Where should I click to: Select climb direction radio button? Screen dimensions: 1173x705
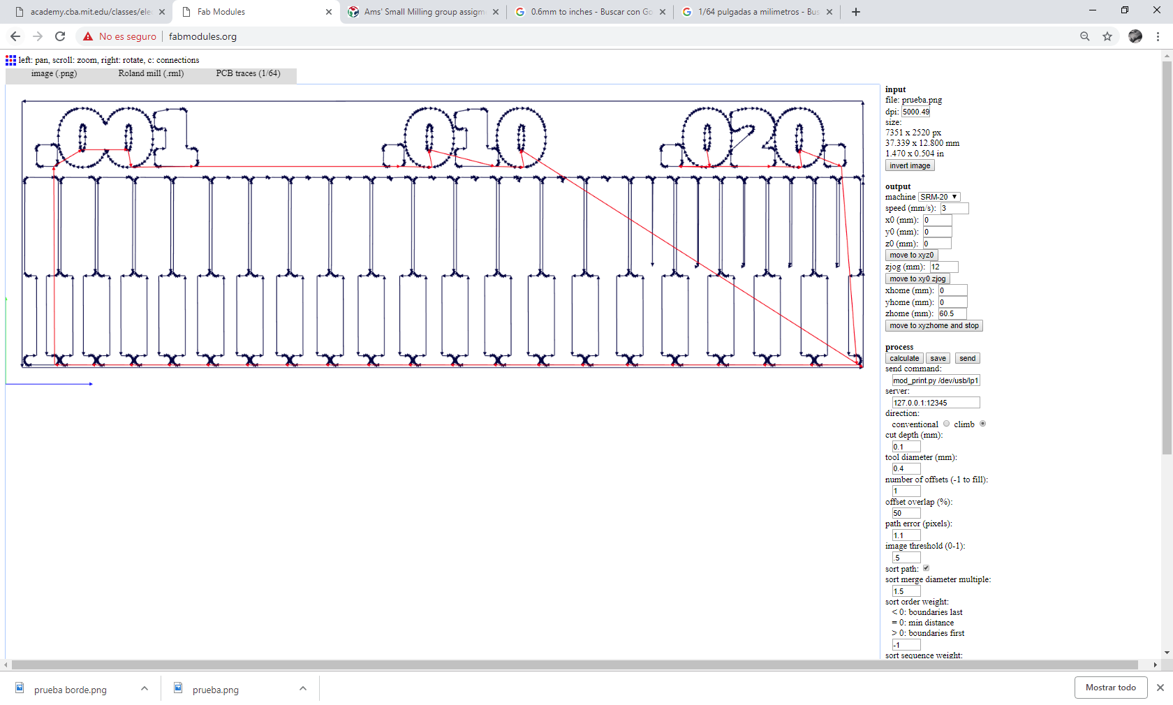click(x=982, y=424)
